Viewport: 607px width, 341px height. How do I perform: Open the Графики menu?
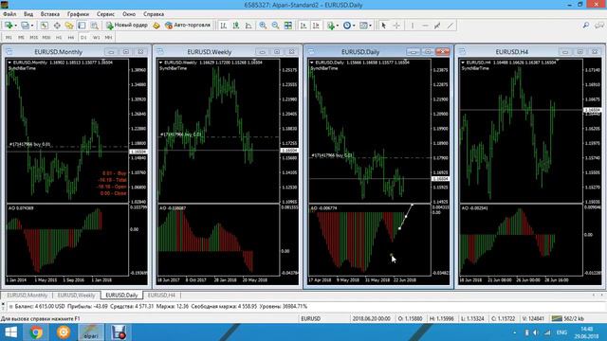tap(78, 14)
